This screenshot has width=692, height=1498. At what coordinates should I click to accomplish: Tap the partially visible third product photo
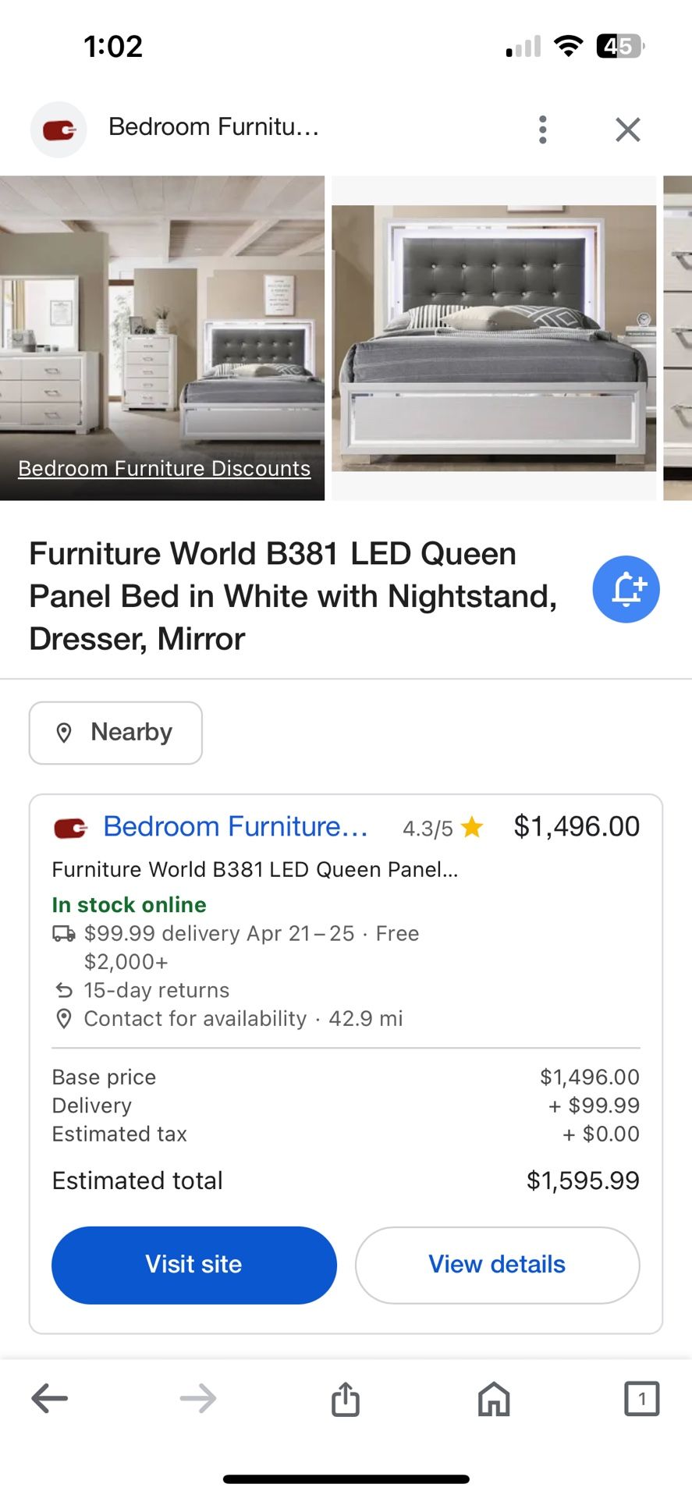[x=678, y=338]
